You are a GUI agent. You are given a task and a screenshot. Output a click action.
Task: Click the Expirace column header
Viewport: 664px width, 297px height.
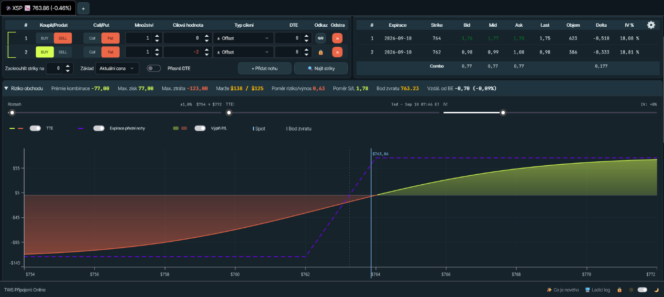[398, 25]
